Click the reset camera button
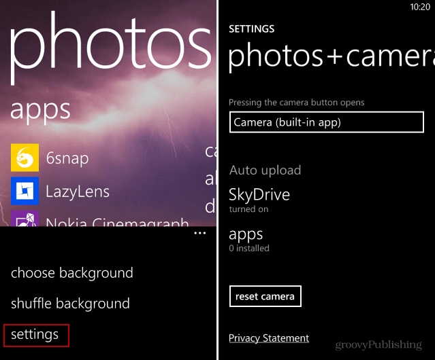Viewport: 435px width, 360px height. (265, 296)
